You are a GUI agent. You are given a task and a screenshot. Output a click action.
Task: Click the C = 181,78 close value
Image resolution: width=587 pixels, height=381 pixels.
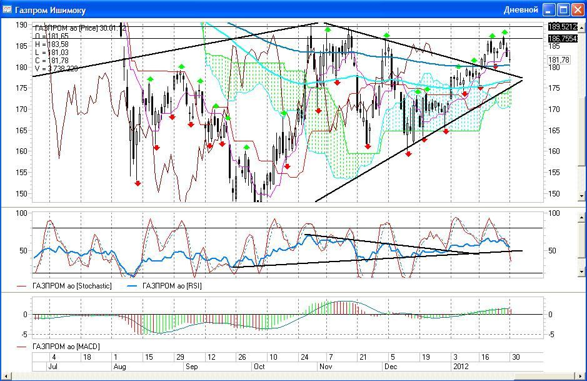(x=52, y=61)
